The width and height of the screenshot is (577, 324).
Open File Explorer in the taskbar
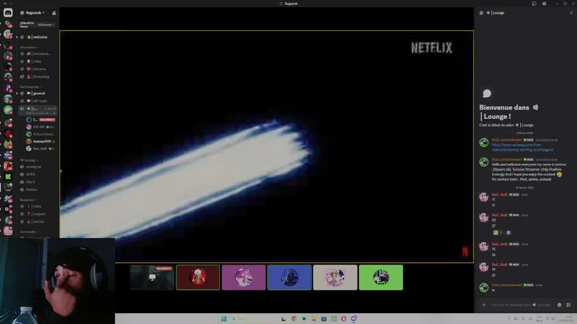[x=314, y=319]
